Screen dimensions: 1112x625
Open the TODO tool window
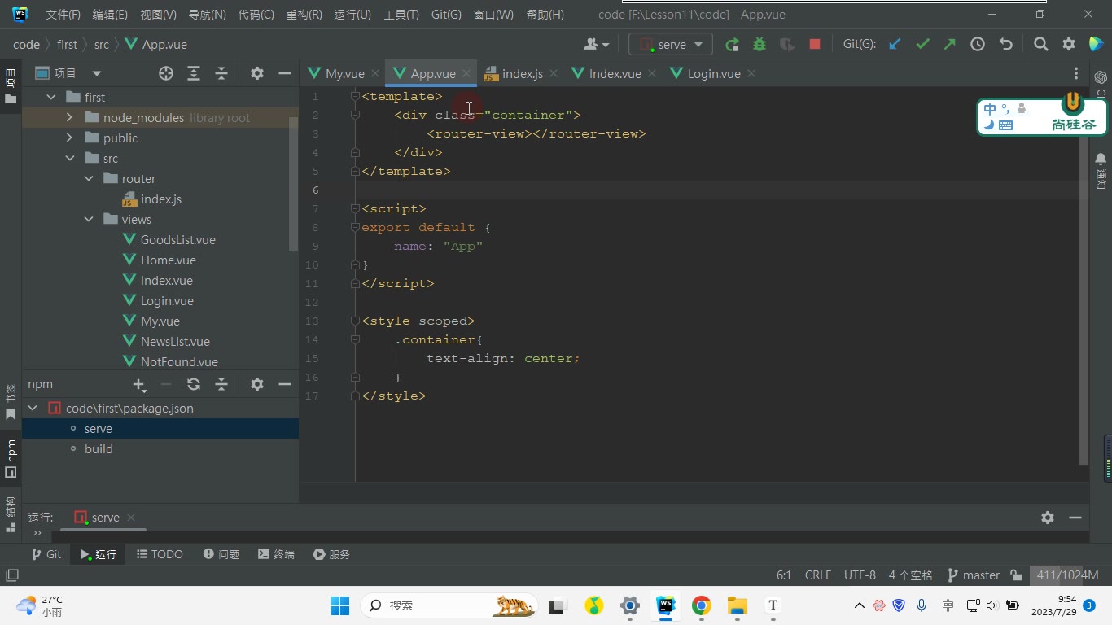point(160,554)
